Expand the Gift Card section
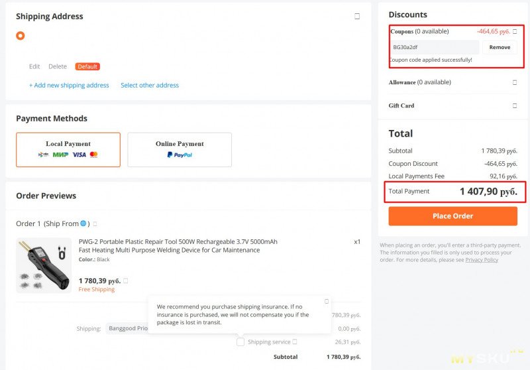Image resolution: width=530 pixels, height=370 pixels. (x=515, y=105)
